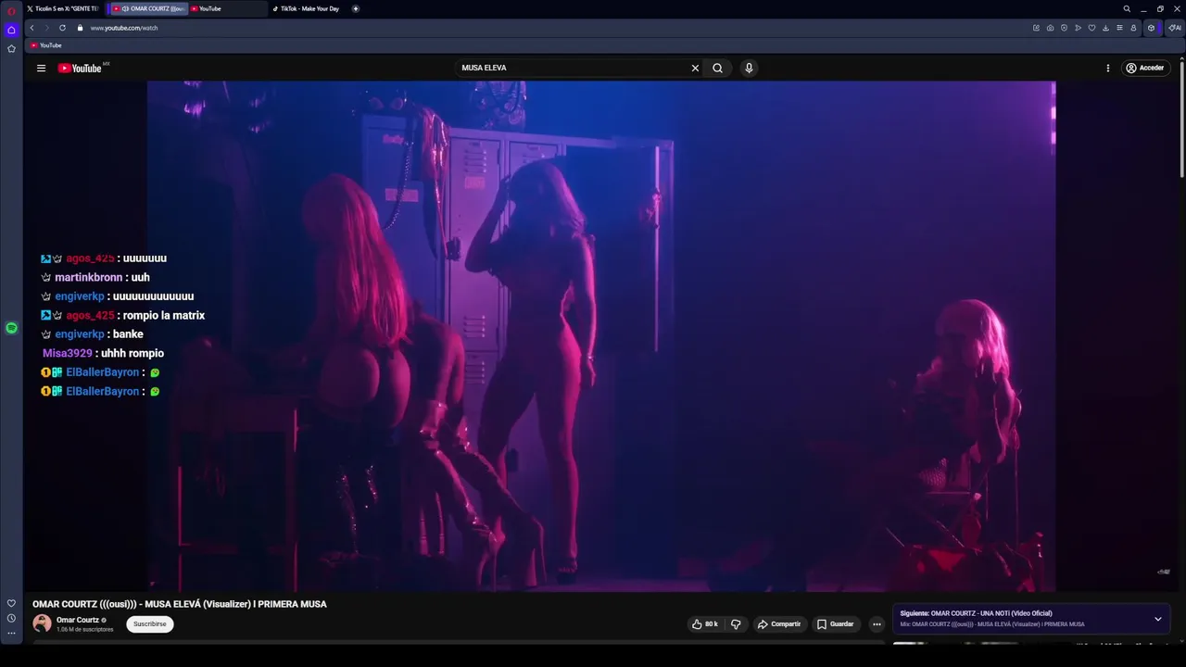
Task: Click chat username martinkbronn
Action: pyautogui.click(x=89, y=277)
